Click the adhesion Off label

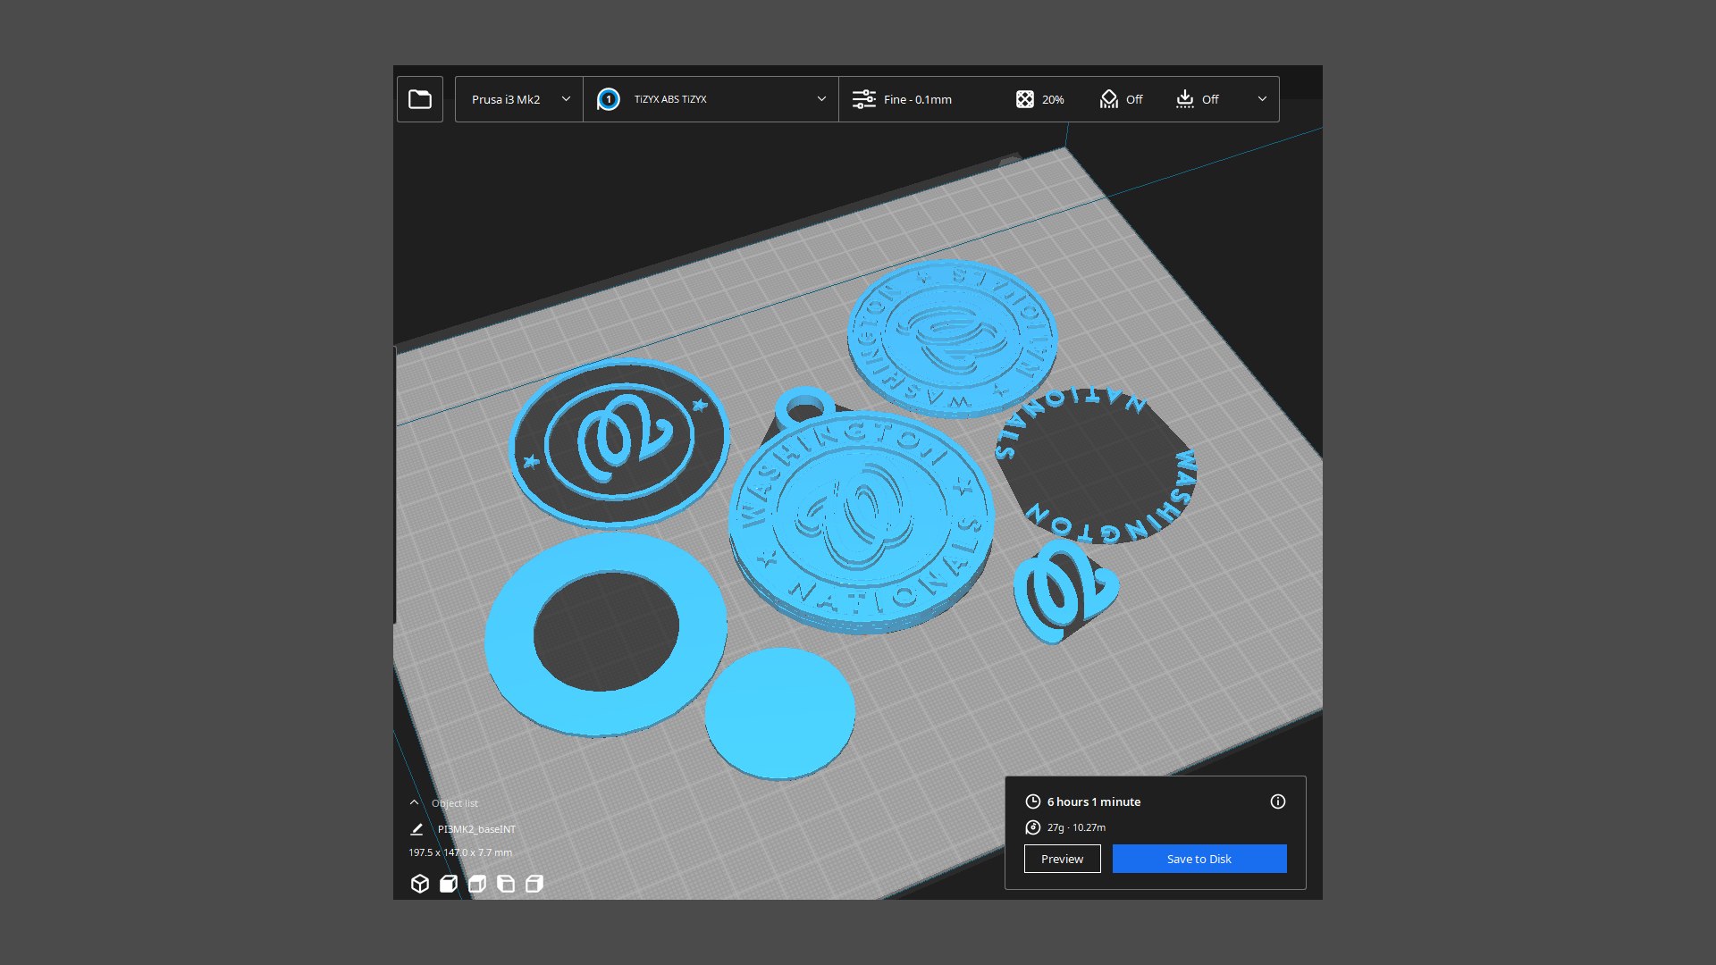pyautogui.click(x=1210, y=99)
